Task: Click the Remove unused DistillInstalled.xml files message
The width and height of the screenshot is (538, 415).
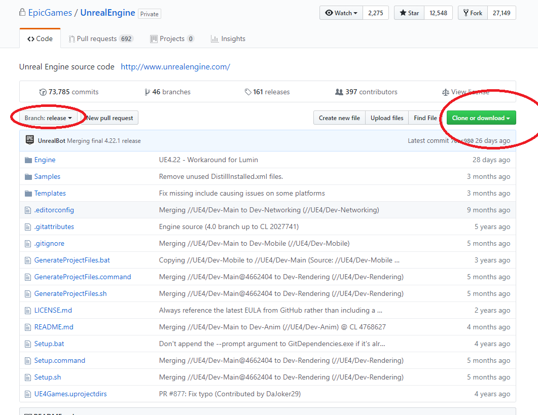Action: click(x=221, y=177)
